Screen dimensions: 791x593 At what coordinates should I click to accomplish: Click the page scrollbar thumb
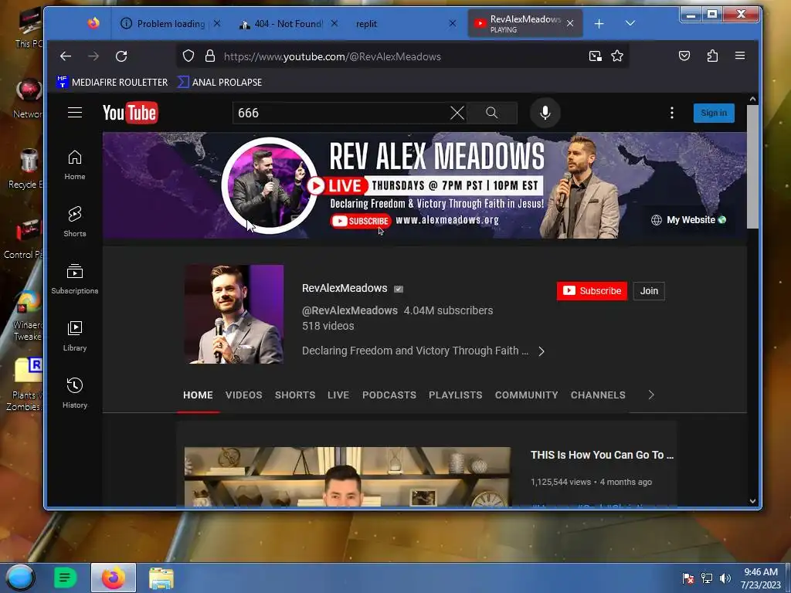[752, 167]
